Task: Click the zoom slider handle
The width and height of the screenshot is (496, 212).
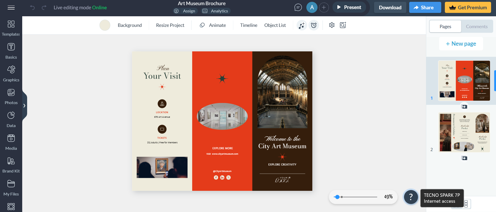Action: pos(337,197)
